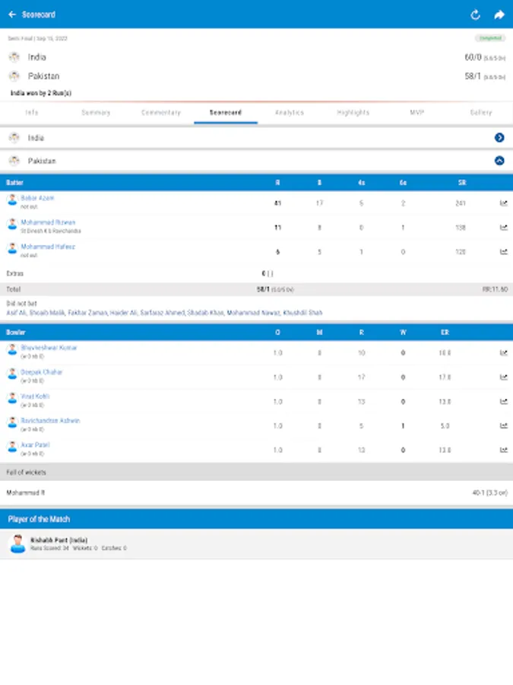The height and width of the screenshot is (685, 513).
Task: Open Mohammad Rizwan's player avatar
Action: [12, 225]
